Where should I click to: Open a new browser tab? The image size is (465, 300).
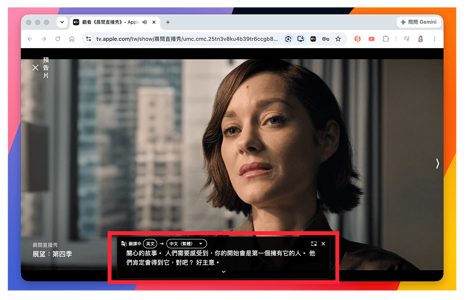coord(168,22)
